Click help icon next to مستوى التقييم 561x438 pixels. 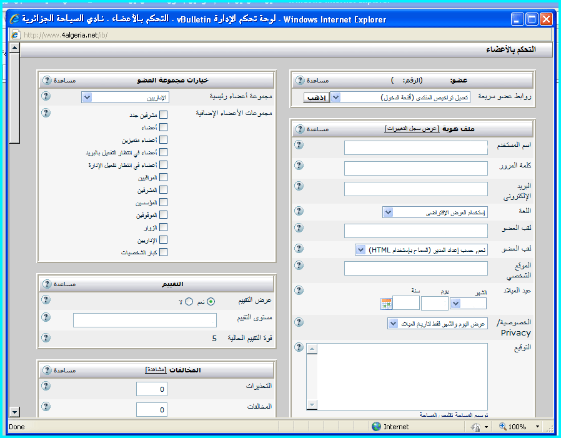coord(46,317)
